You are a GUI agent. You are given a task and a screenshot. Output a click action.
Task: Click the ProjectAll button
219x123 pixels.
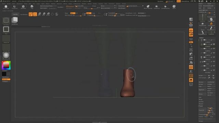(x=202, y=110)
